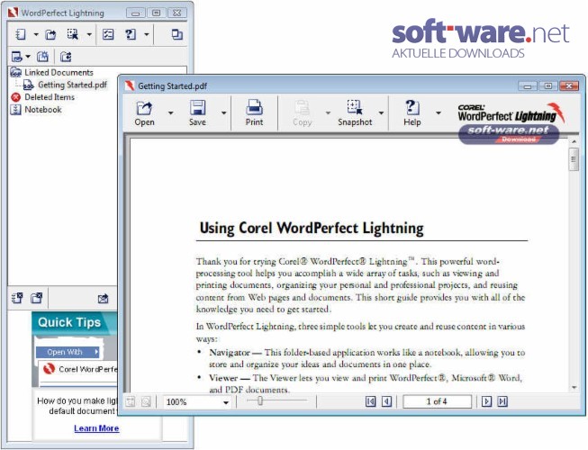Click the Copy button in Viewer toolbar
The height and width of the screenshot is (450, 588).
303,113
